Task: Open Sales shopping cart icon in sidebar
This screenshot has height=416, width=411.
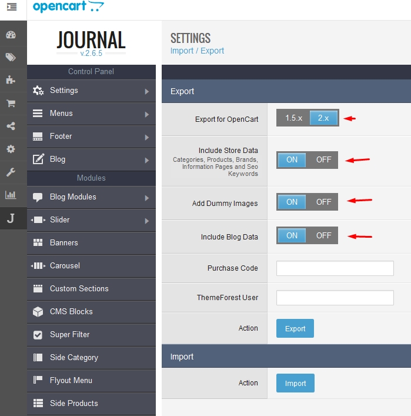Action: point(11,103)
